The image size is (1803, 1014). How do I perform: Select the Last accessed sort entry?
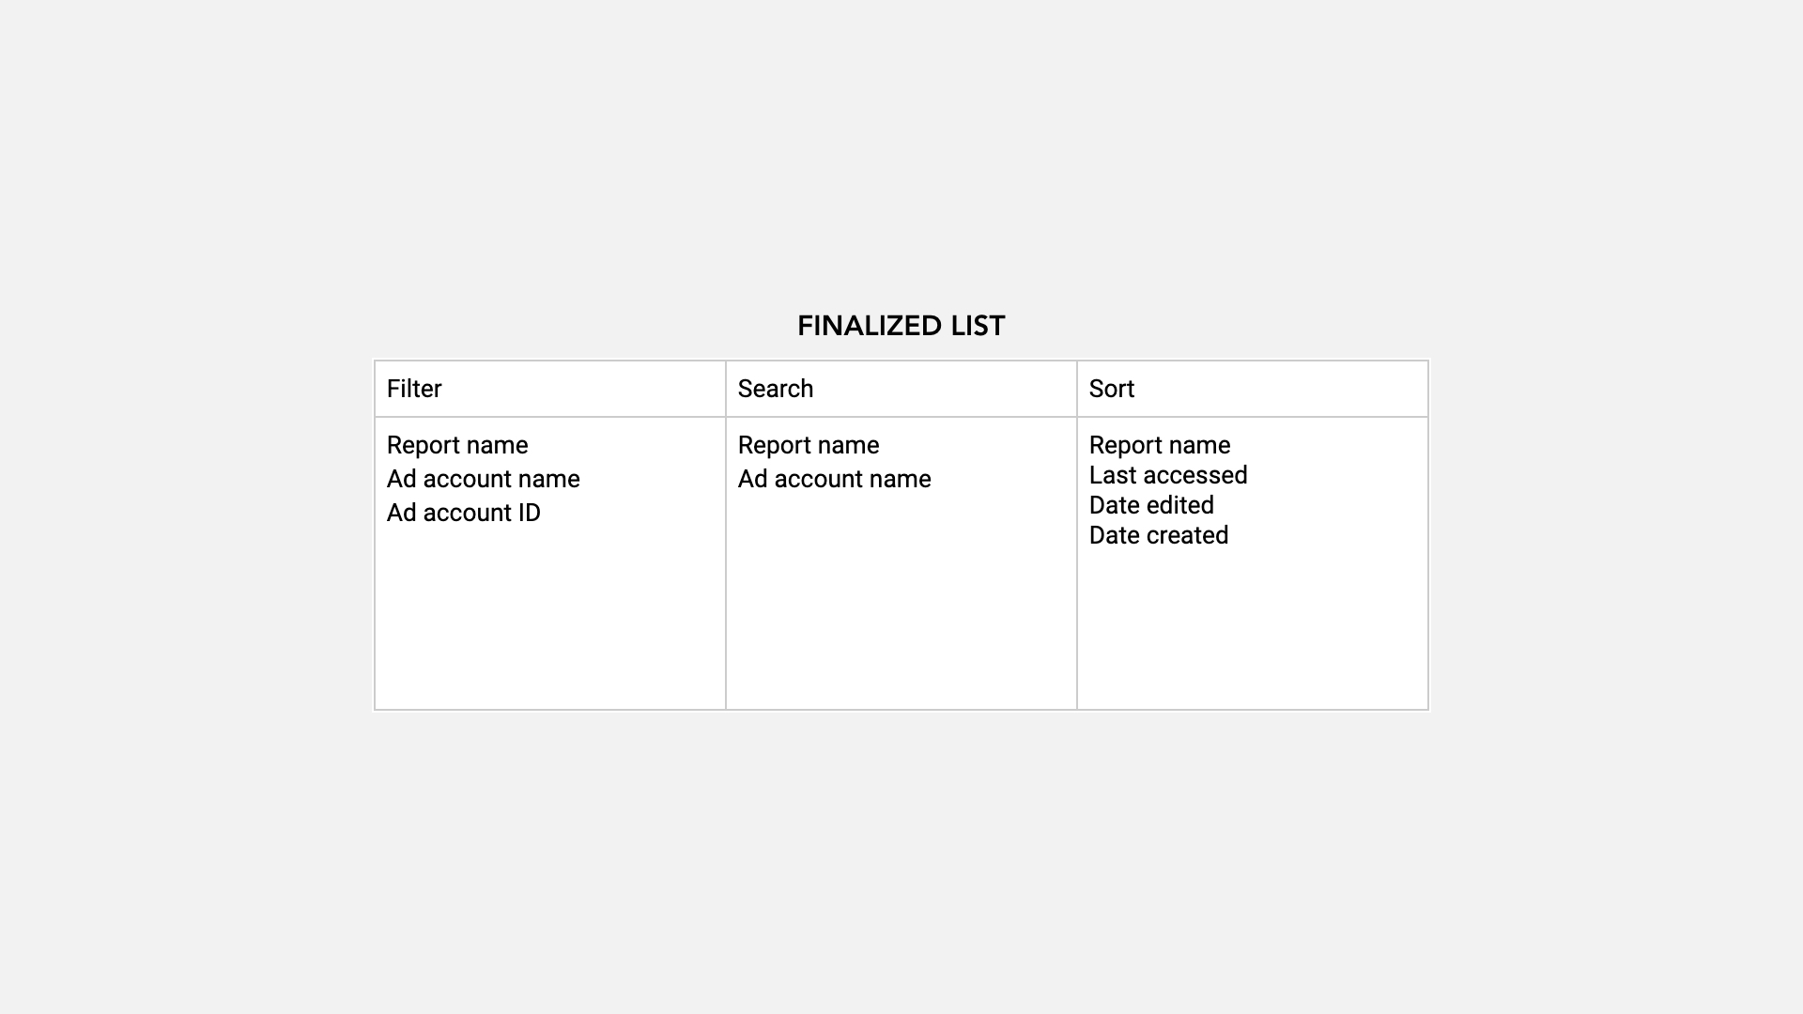pos(1168,475)
